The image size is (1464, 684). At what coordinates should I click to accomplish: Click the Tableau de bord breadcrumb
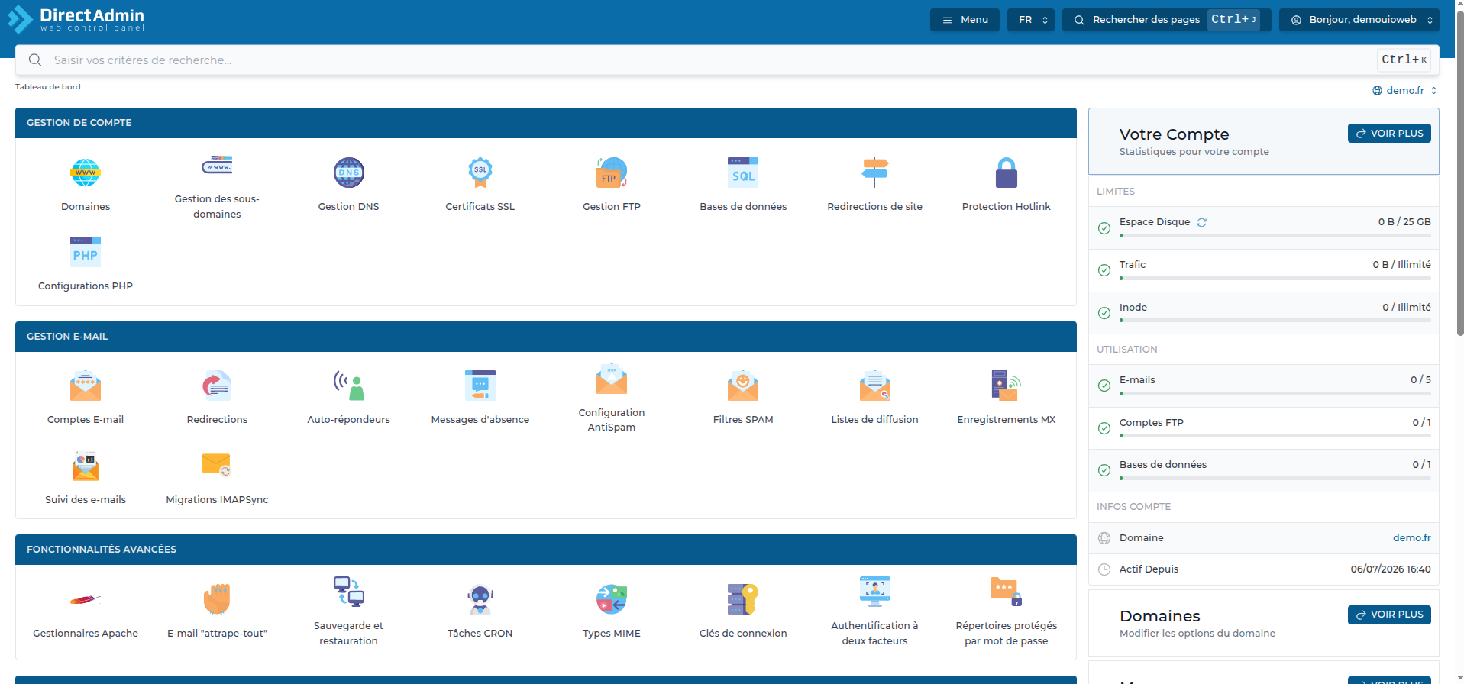pos(47,87)
